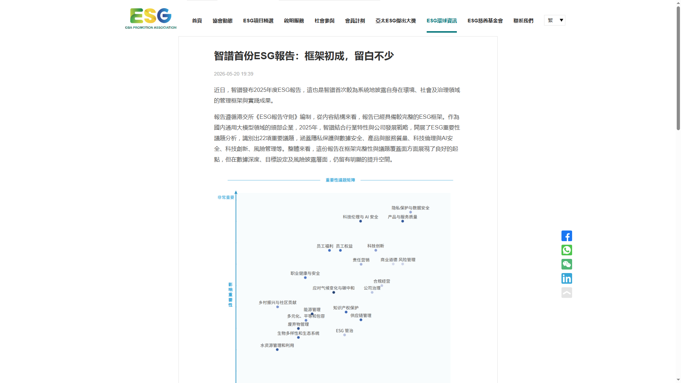This screenshot has height=383, width=681.
Task: Open the language selector dropdown
Action: click(x=554, y=20)
